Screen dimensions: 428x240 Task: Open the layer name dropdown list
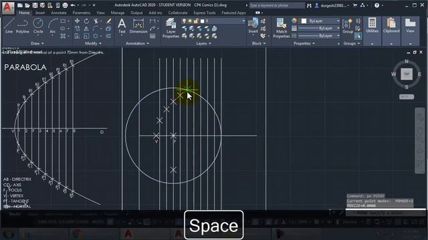click(243, 21)
